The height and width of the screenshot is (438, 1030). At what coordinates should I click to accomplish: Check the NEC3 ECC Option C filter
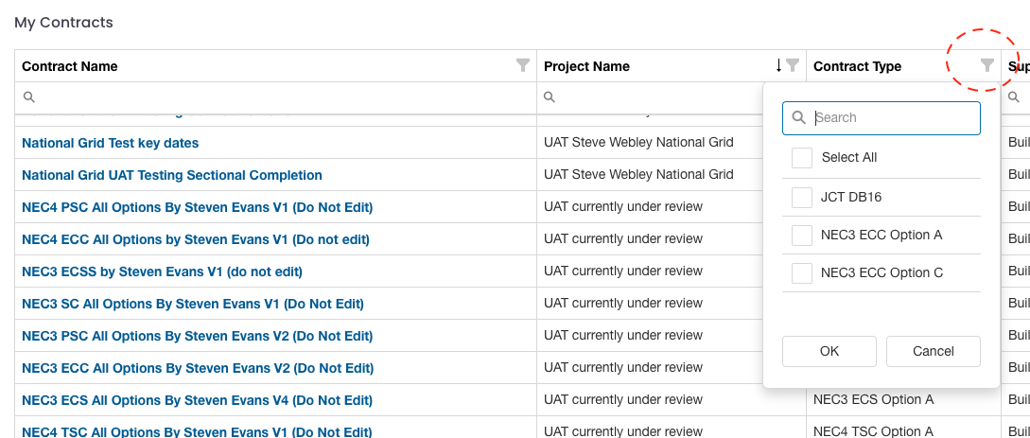pos(802,272)
